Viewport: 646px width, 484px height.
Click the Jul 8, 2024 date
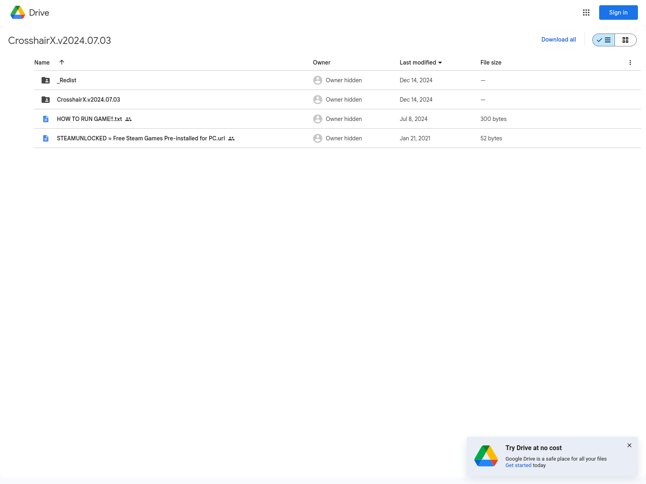point(413,119)
